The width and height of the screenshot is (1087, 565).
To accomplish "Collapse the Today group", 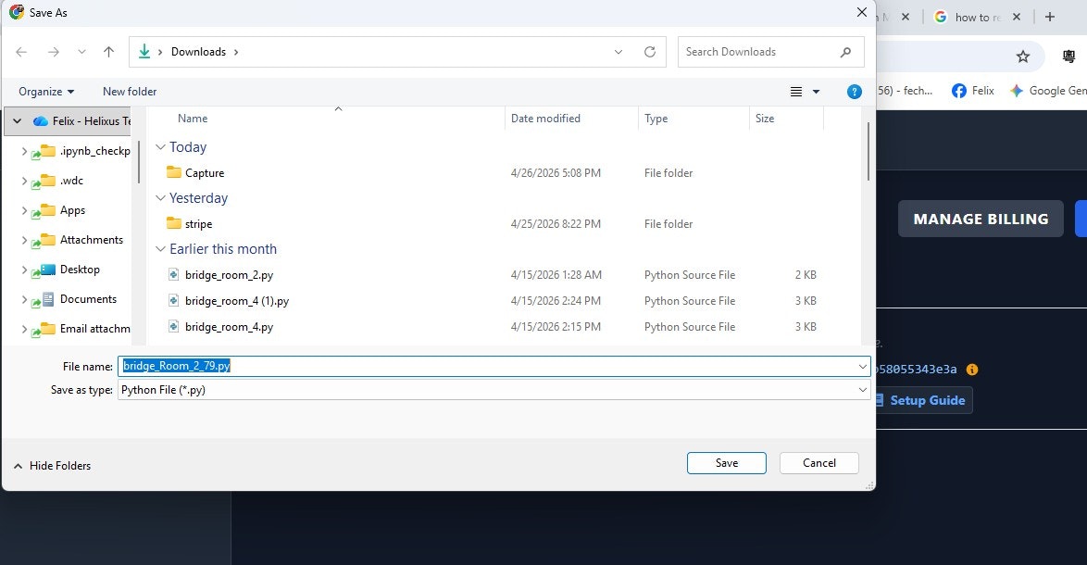I will point(160,147).
